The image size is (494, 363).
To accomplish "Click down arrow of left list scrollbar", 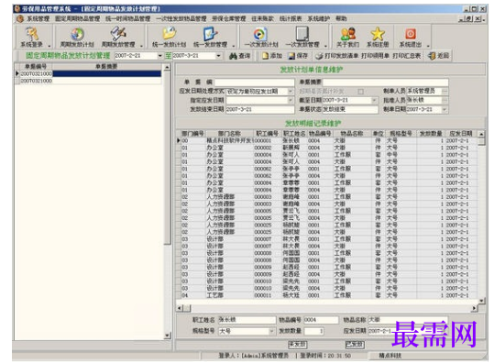I will coord(167,335).
